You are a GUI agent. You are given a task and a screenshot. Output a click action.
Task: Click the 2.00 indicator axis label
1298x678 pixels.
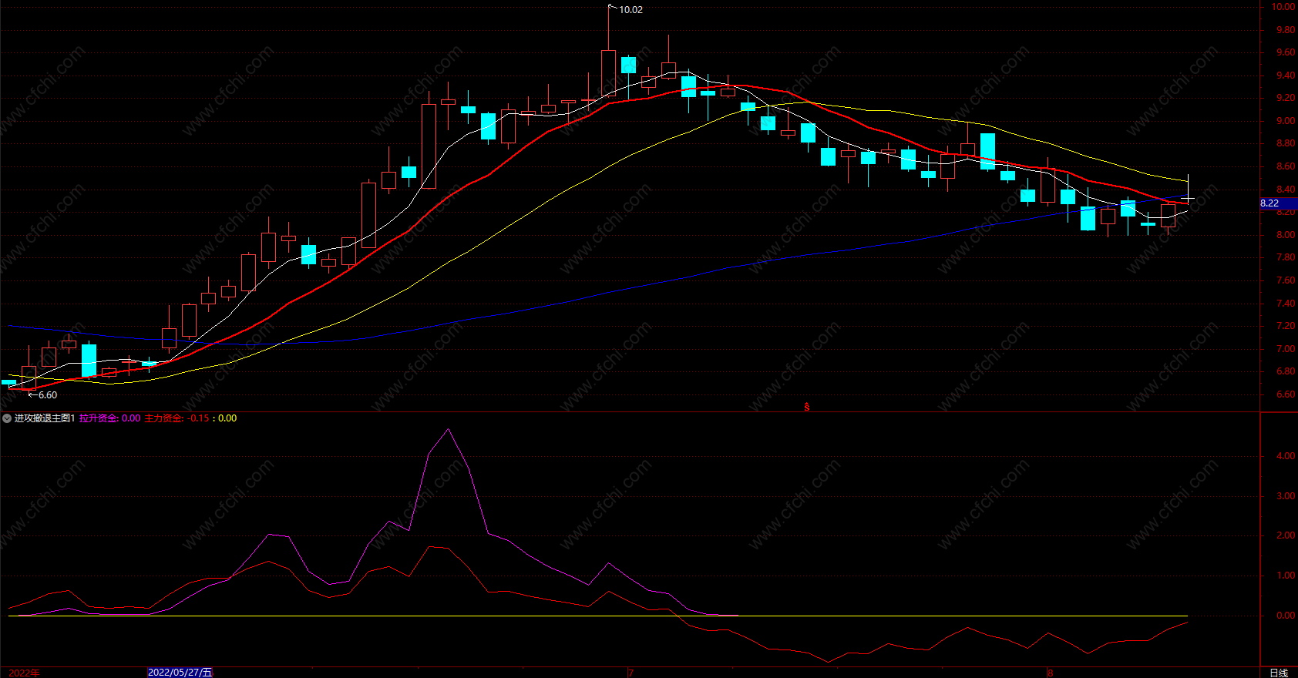(x=1286, y=535)
